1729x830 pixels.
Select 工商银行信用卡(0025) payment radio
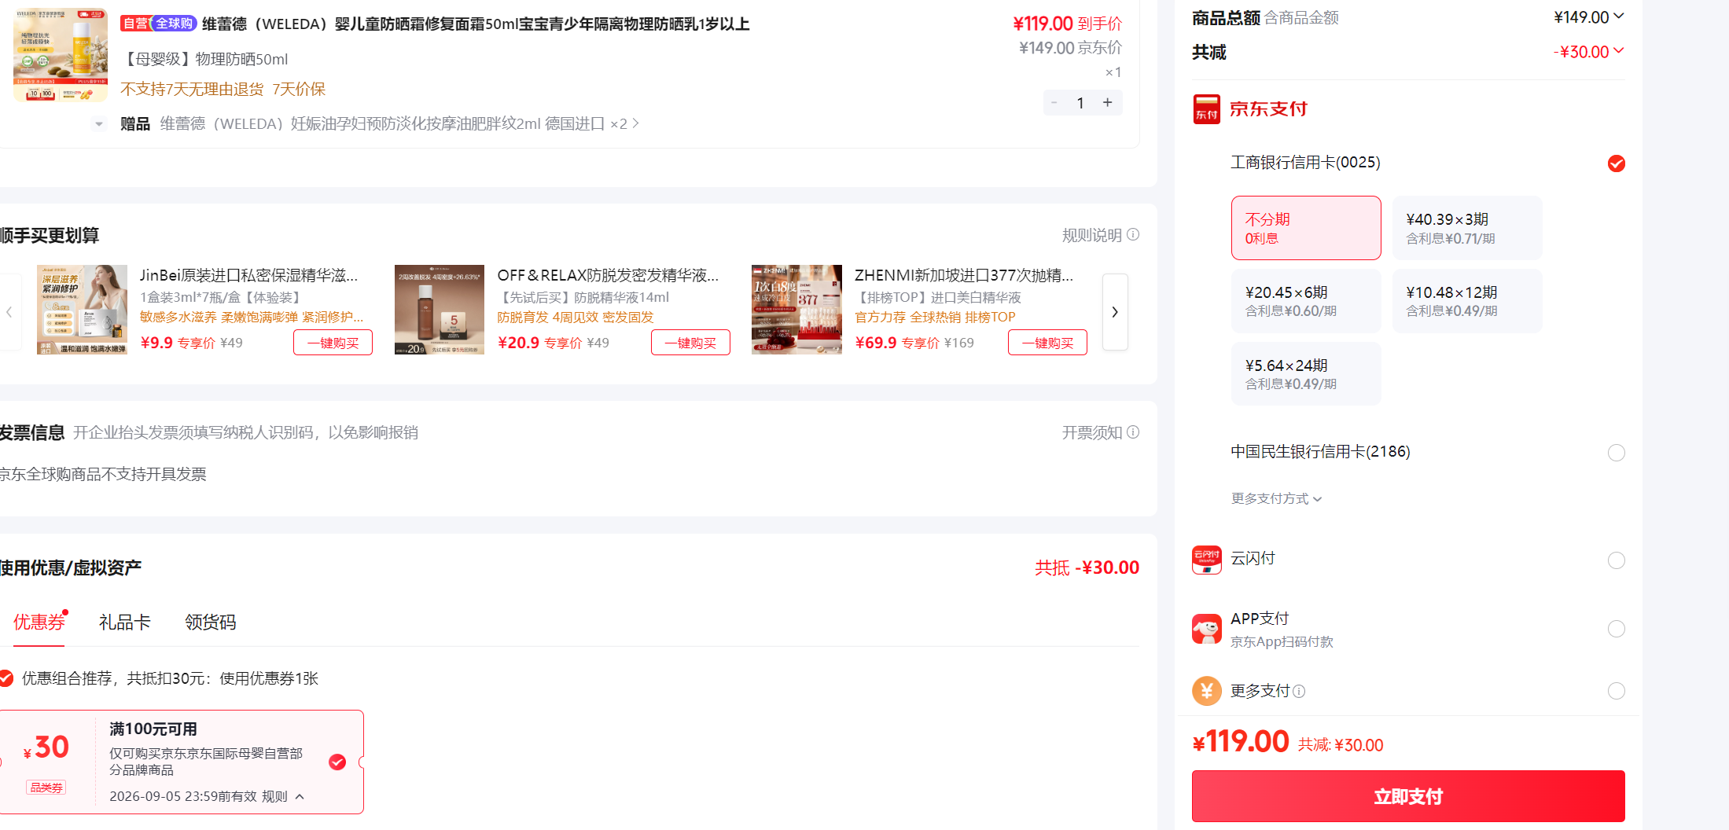(1617, 163)
